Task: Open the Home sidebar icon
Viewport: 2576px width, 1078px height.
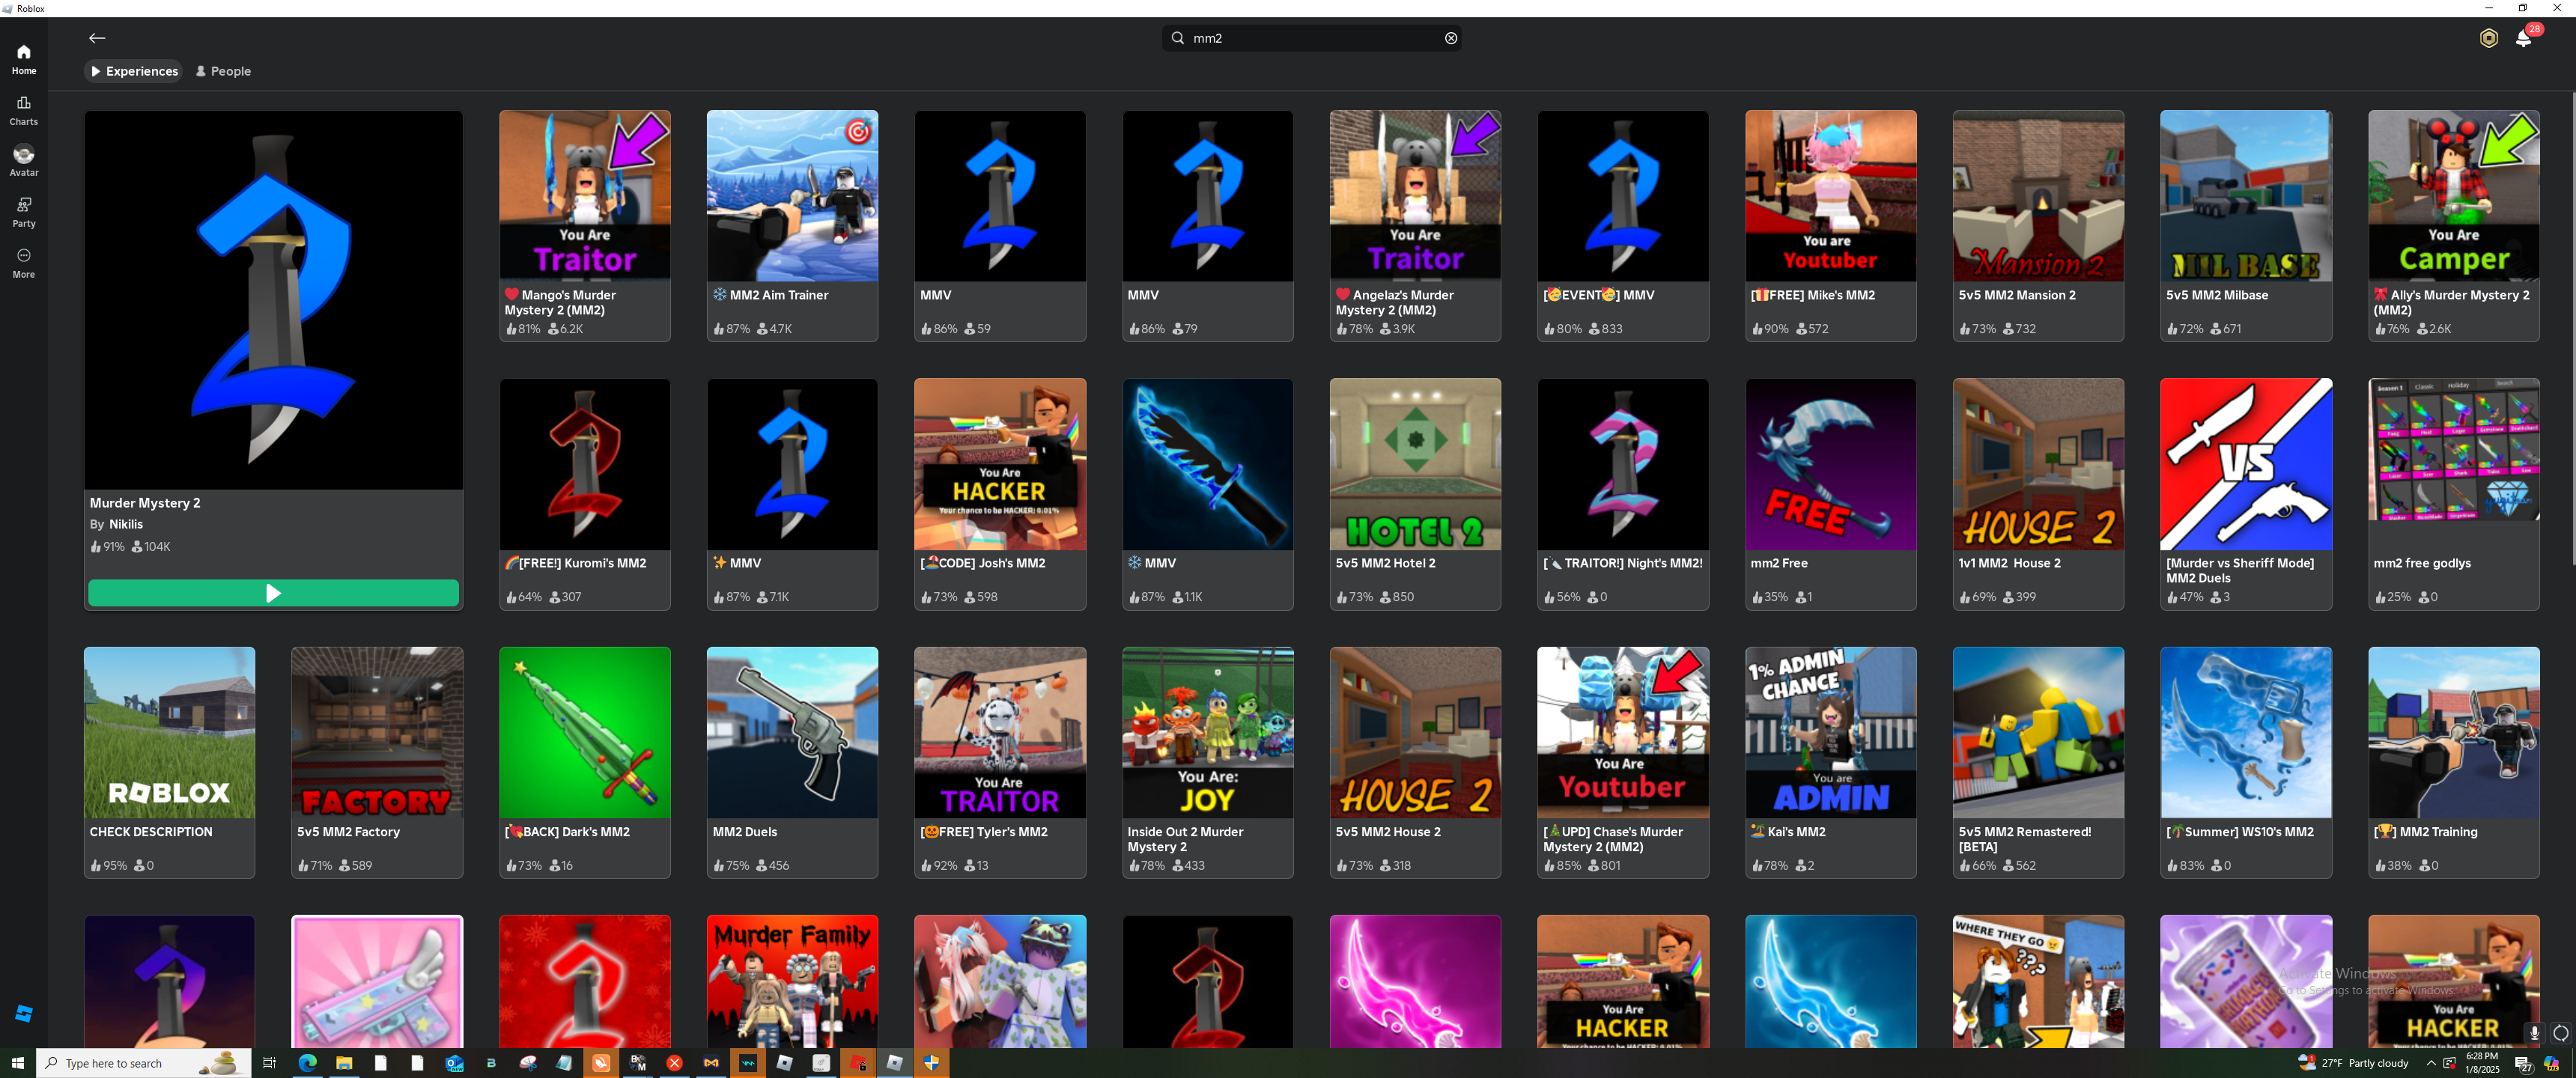Action: (24, 58)
